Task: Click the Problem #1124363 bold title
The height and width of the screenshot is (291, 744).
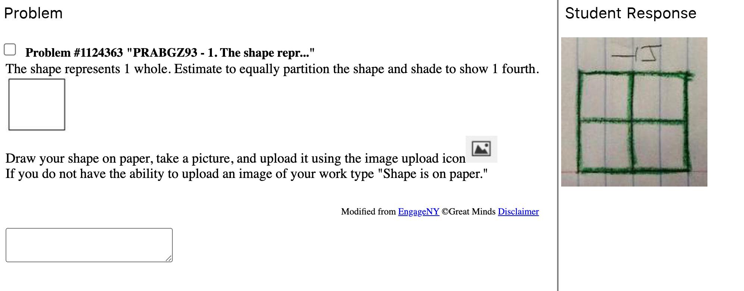Action: click(170, 53)
